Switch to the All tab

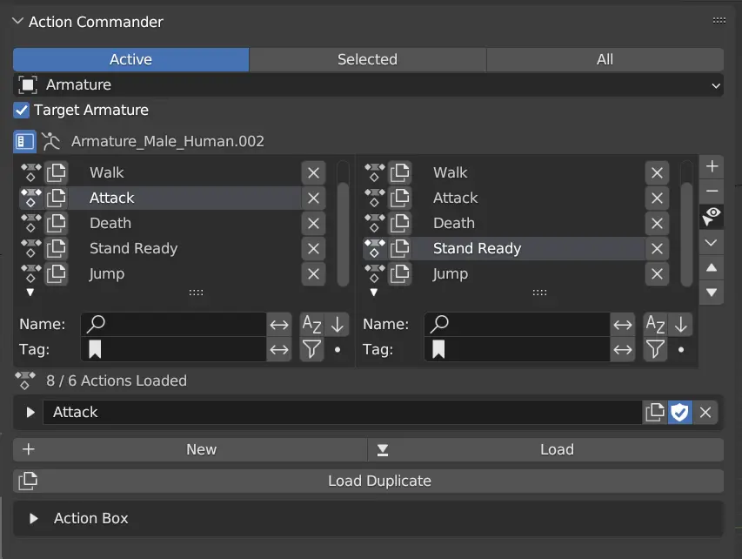coord(605,59)
